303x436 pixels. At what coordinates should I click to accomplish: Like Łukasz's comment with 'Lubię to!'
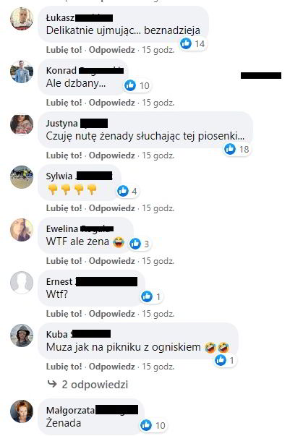[64, 50]
